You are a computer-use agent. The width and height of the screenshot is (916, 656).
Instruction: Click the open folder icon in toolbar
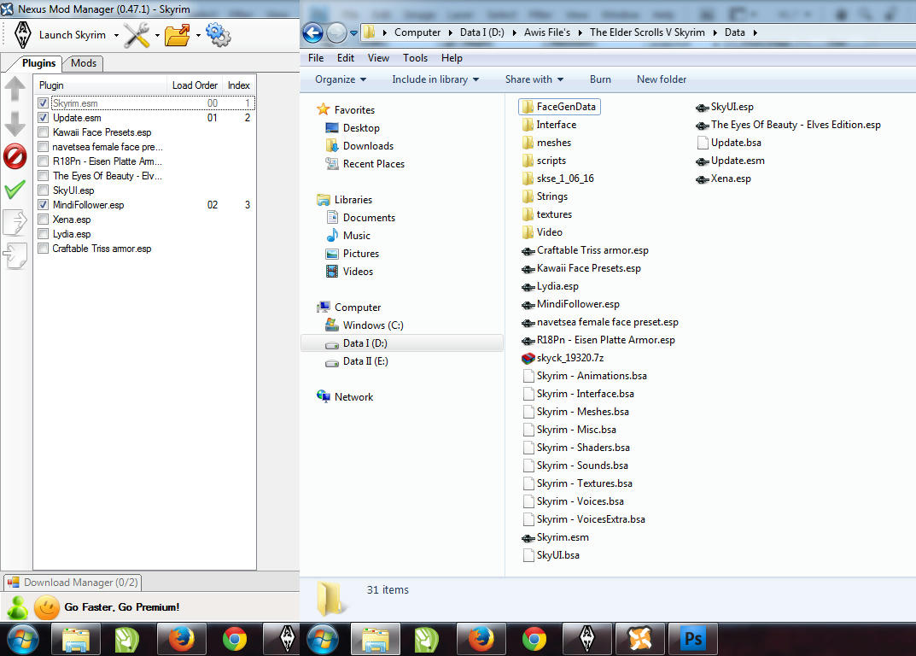(178, 35)
